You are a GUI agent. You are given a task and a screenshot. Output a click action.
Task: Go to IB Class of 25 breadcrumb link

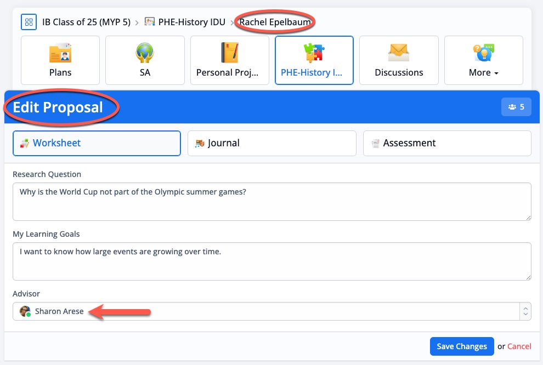pos(86,22)
